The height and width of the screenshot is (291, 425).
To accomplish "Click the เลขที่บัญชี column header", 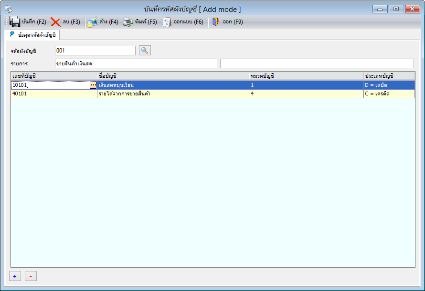I will (x=54, y=76).
